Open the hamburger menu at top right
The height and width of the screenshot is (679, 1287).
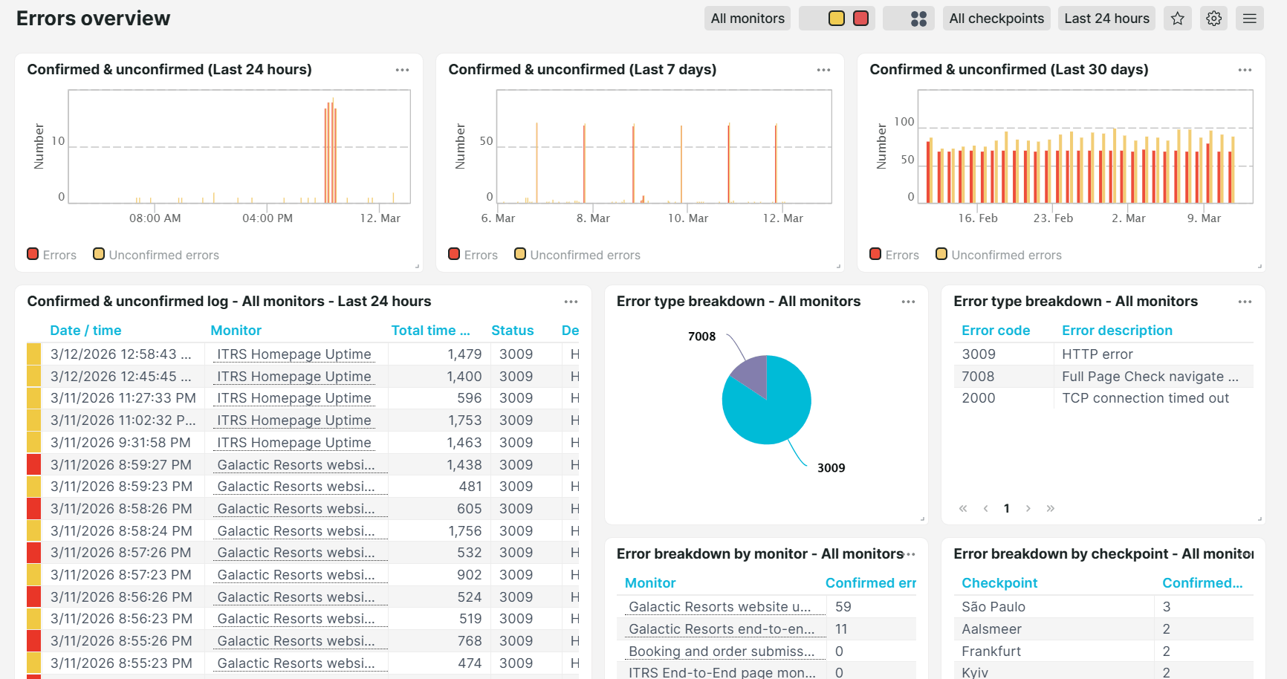tap(1250, 18)
